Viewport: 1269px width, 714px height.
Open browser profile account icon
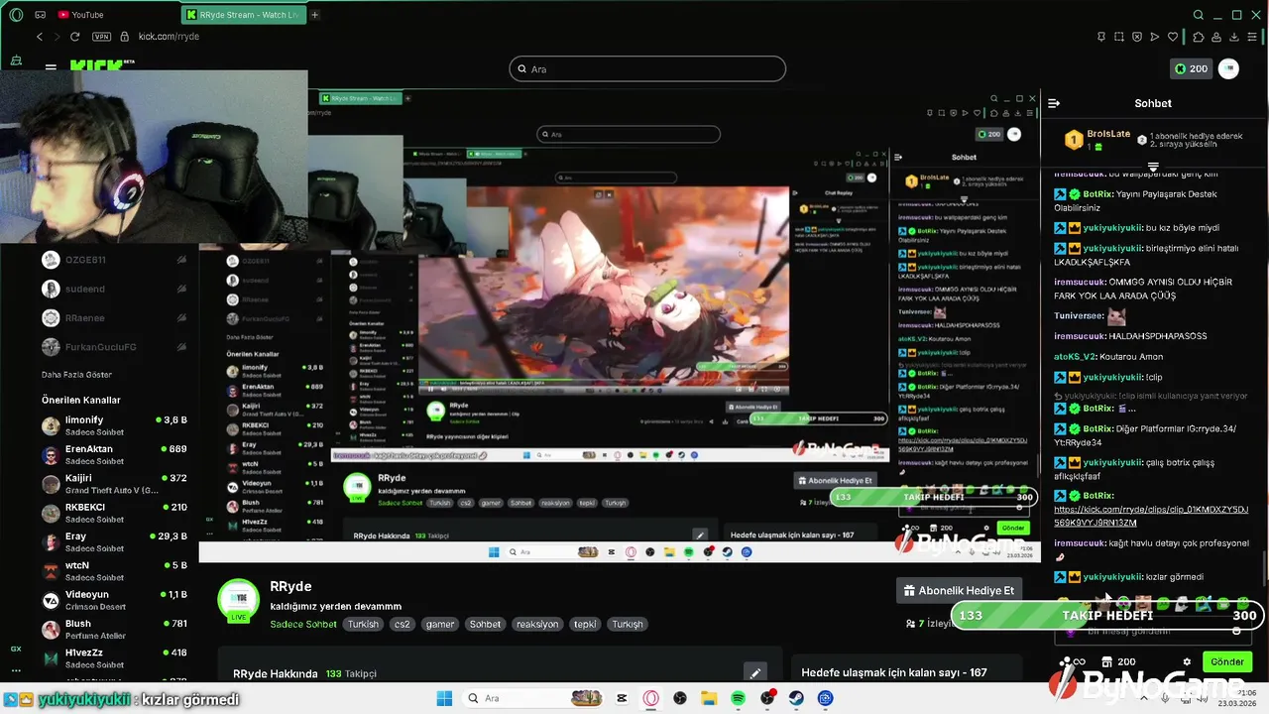(1216, 37)
